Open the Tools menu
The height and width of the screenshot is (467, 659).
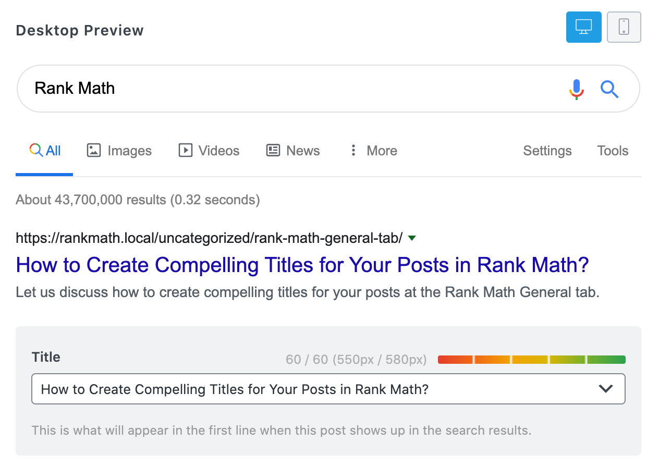pos(613,151)
